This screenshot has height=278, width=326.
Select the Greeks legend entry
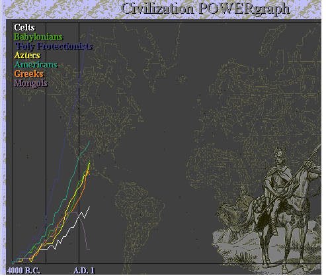[x=28, y=74]
